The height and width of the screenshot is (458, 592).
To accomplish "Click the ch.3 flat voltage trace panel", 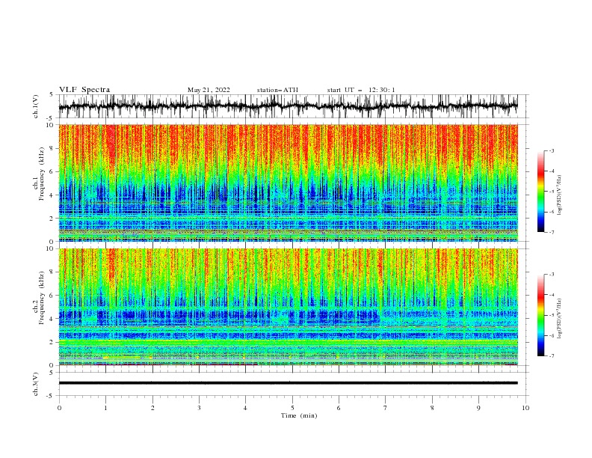I will click(294, 384).
